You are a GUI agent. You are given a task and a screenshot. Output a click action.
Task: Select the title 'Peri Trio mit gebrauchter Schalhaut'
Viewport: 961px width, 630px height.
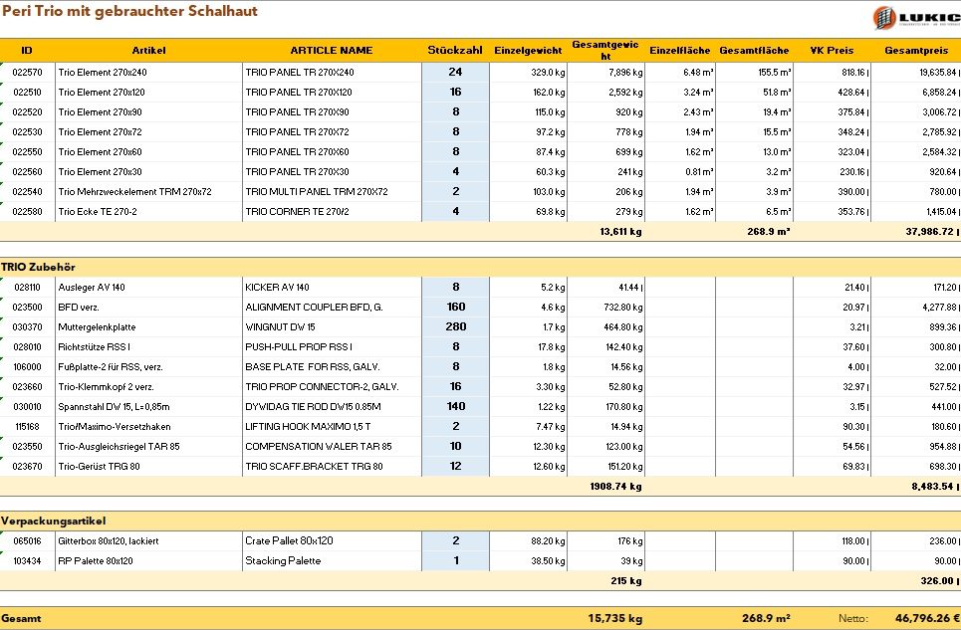coord(129,11)
